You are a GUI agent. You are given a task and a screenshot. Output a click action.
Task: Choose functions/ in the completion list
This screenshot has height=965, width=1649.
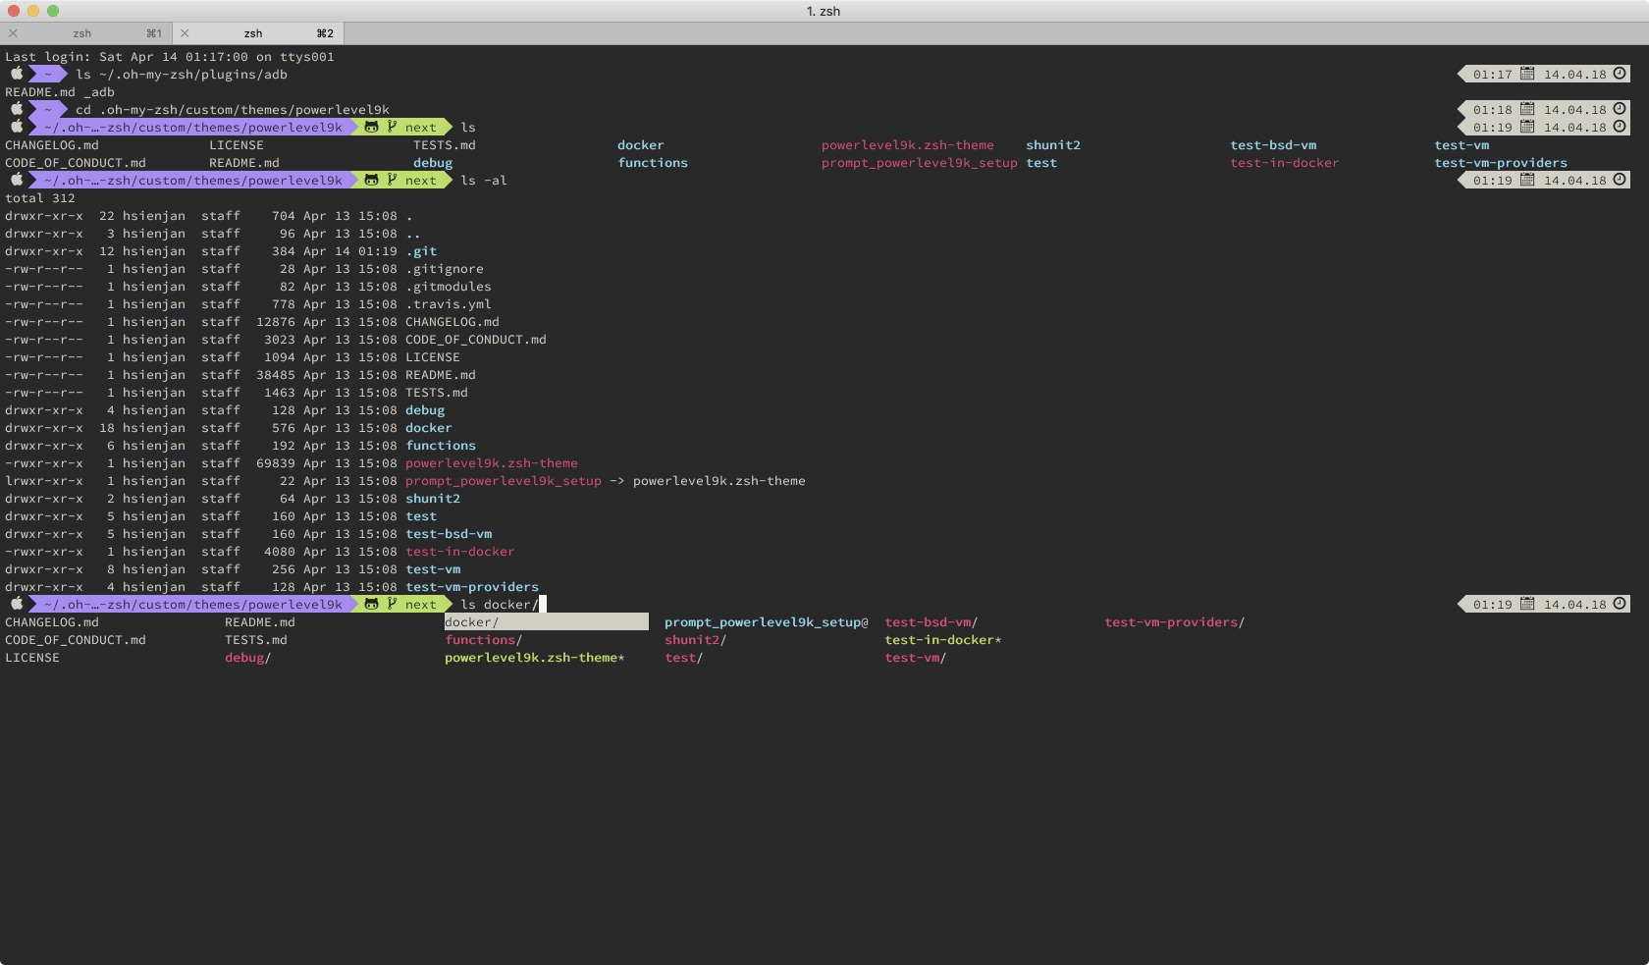[483, 640]
